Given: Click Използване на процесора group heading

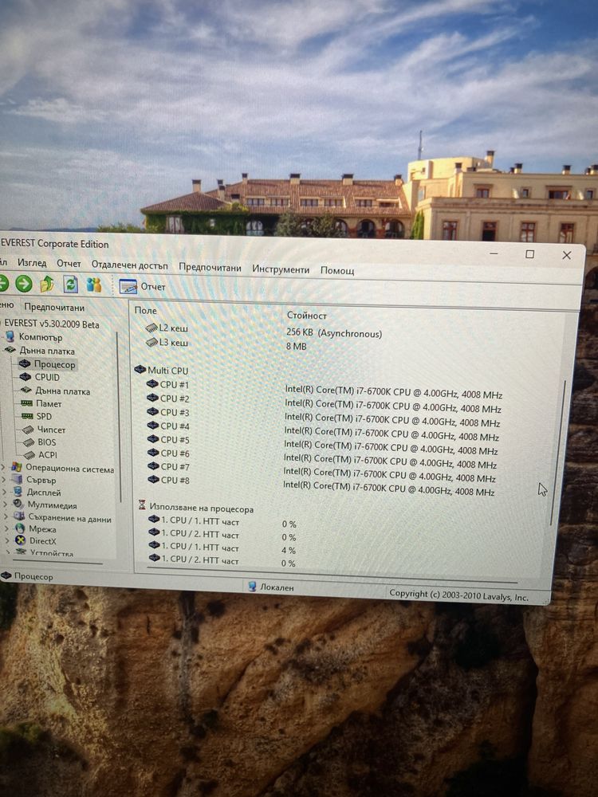Looking at the screenshot, I should tap(196, 507).
